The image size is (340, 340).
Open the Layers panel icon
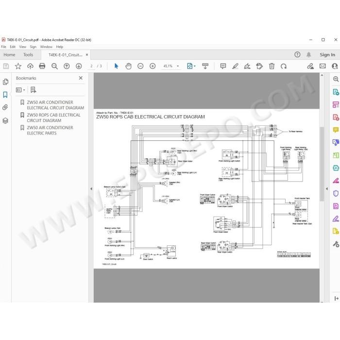(x=5, y=120)
